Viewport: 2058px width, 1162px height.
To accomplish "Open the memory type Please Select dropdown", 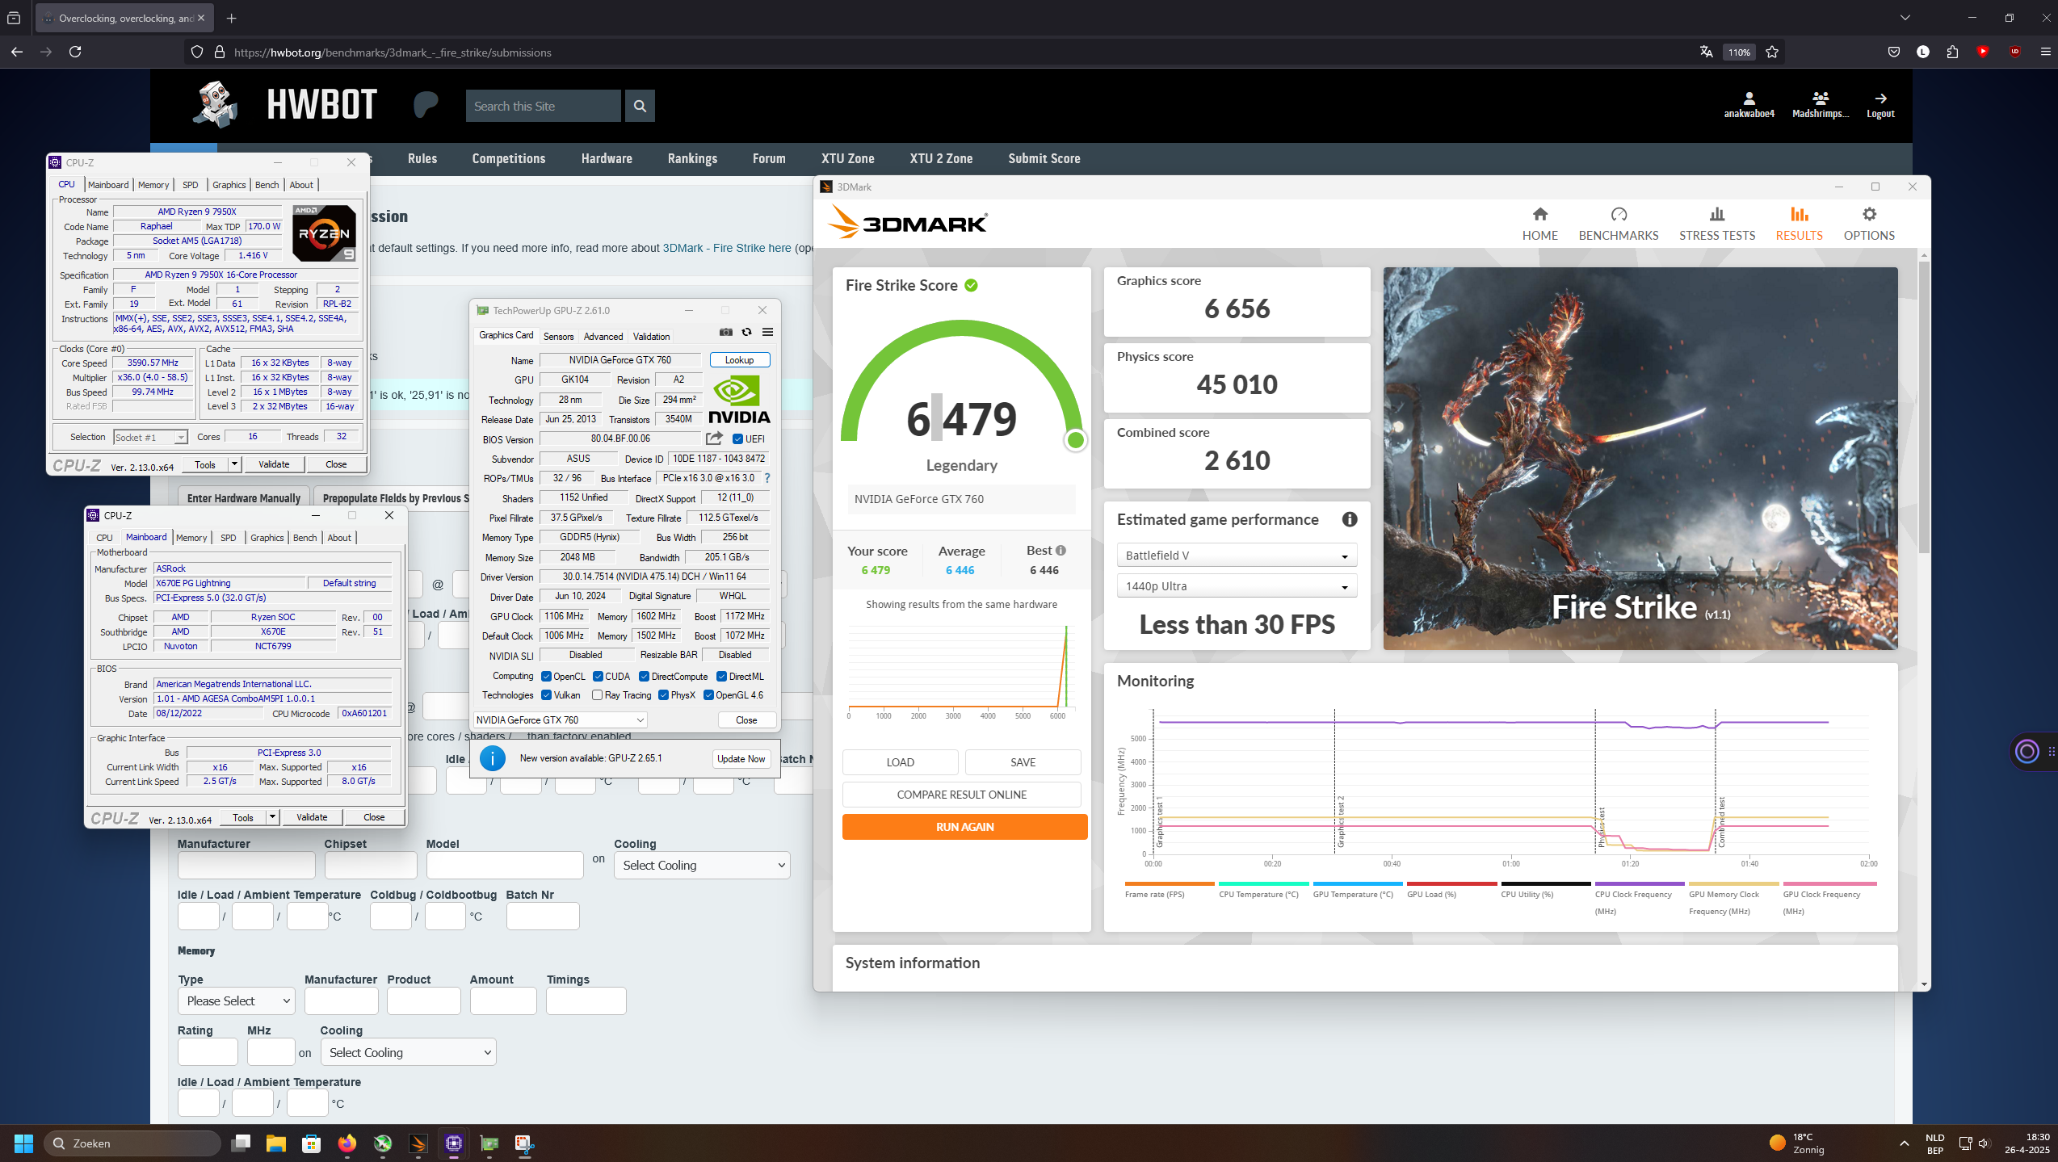I will click(x=236, y=1001).
